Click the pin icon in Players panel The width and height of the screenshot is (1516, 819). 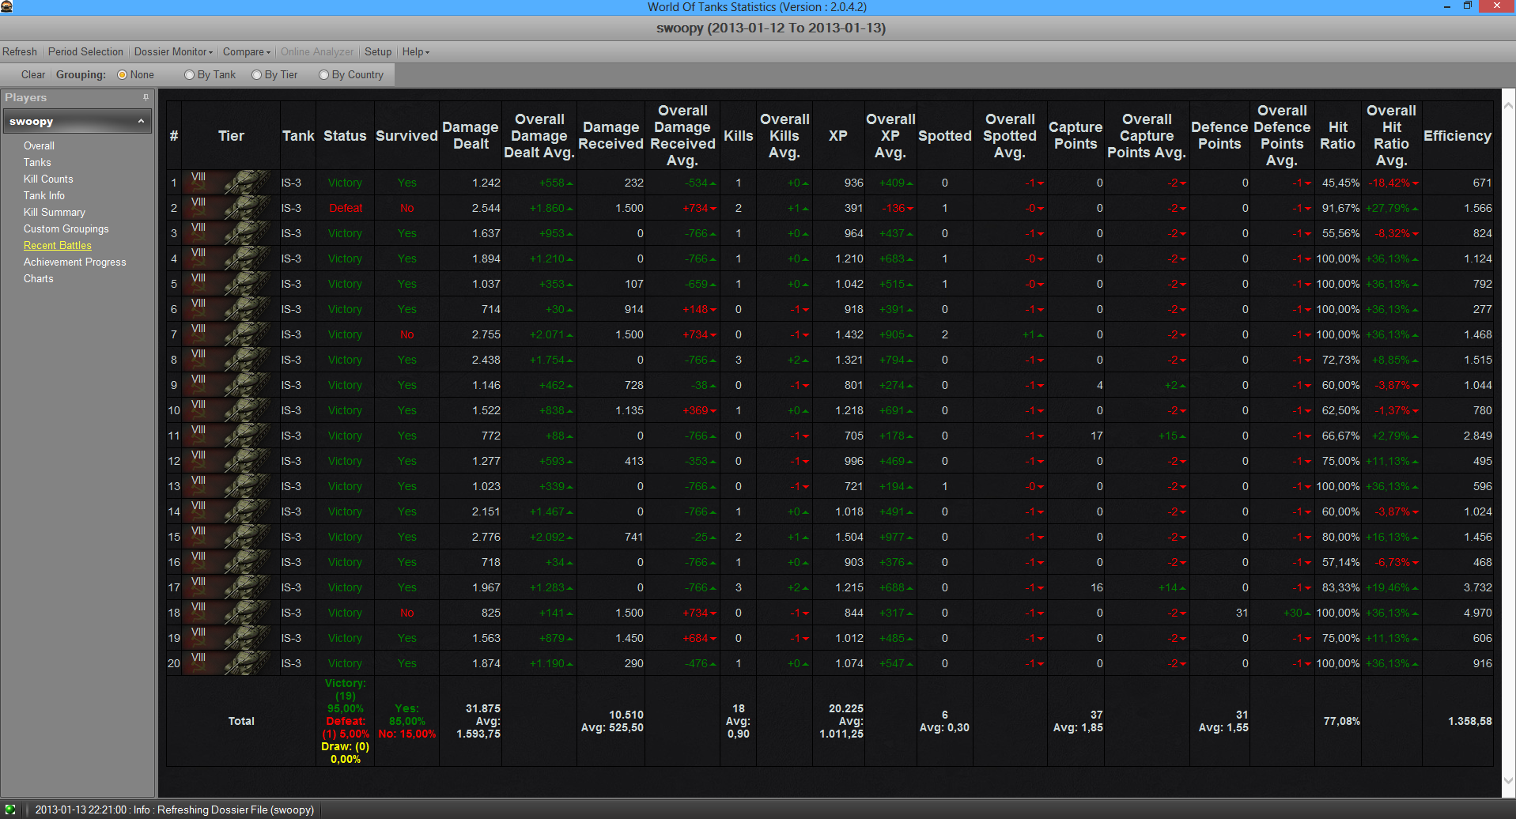click(x=146, y=97)
